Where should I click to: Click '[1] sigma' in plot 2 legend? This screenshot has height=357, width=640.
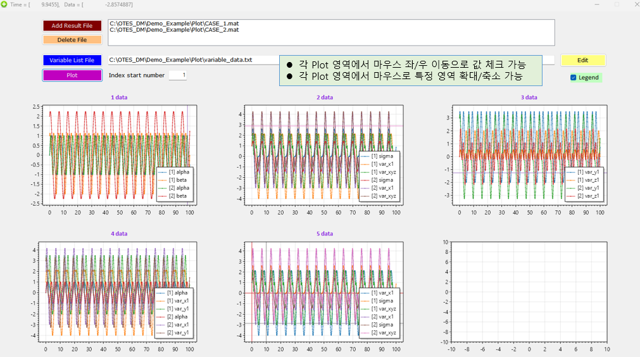pyautogui.click(x=382, y=156)
